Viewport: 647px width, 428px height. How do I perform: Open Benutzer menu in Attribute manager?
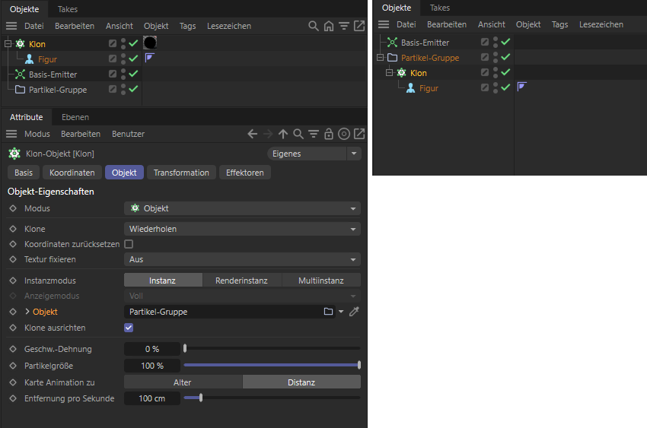[128, 134]
